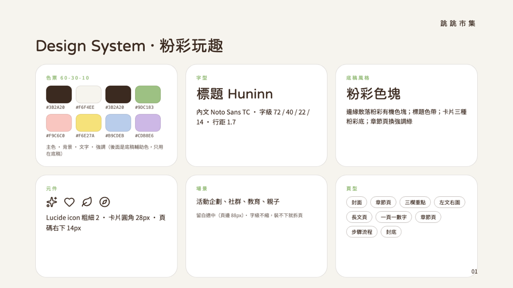Select the 章節頁 pill after 一頁一數字
513x288 pixels.
(428, 217)
